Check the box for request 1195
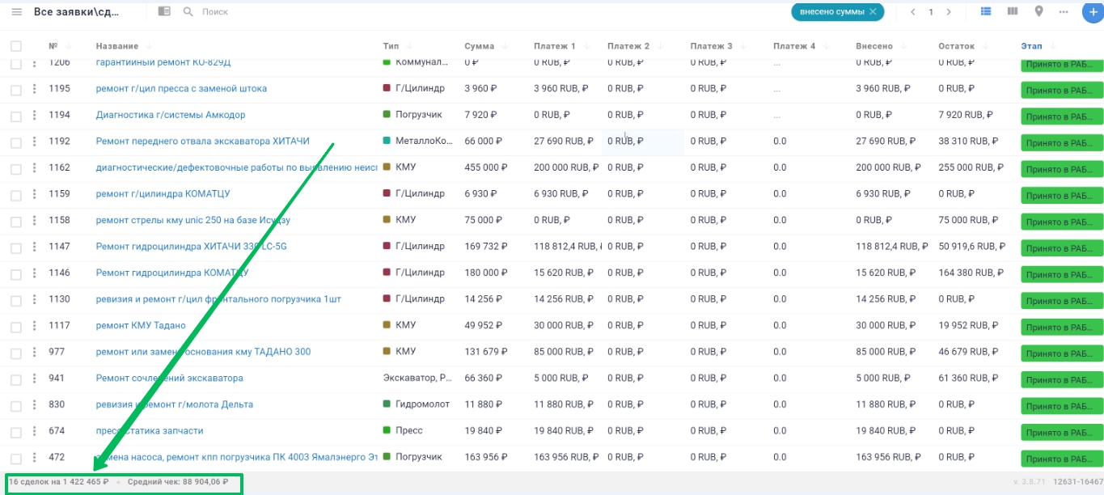This screenshot has width=1104, height=495. [x=16, y=89]
